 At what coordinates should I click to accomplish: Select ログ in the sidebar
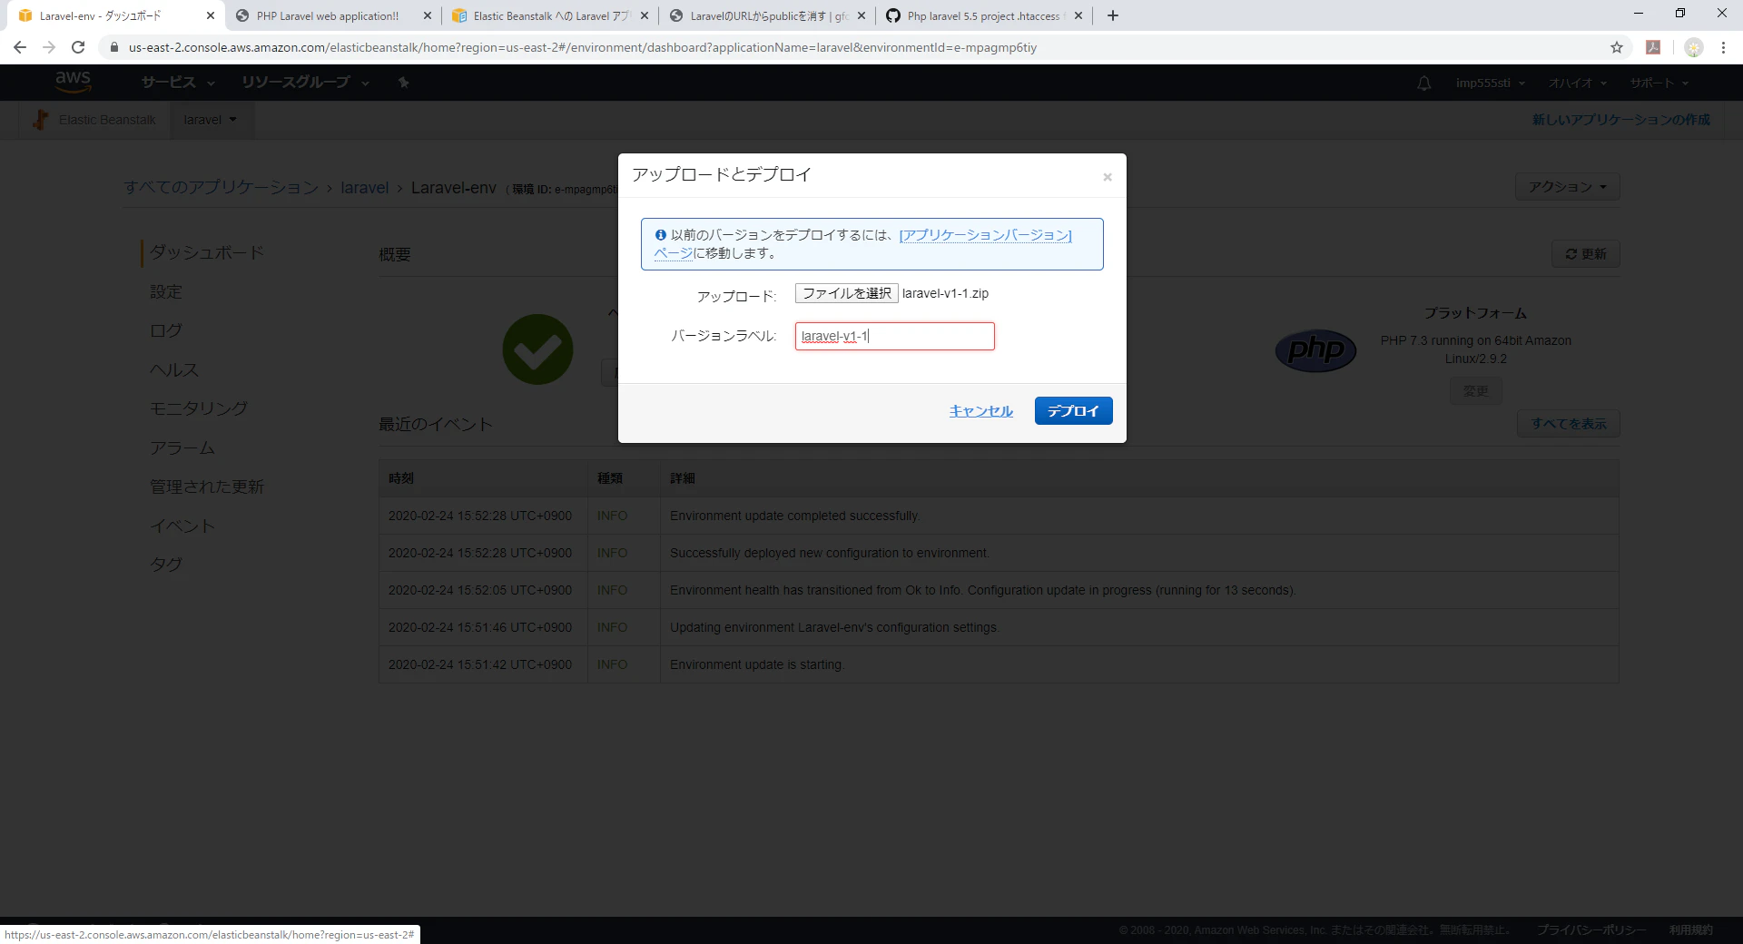click(166, 330)
